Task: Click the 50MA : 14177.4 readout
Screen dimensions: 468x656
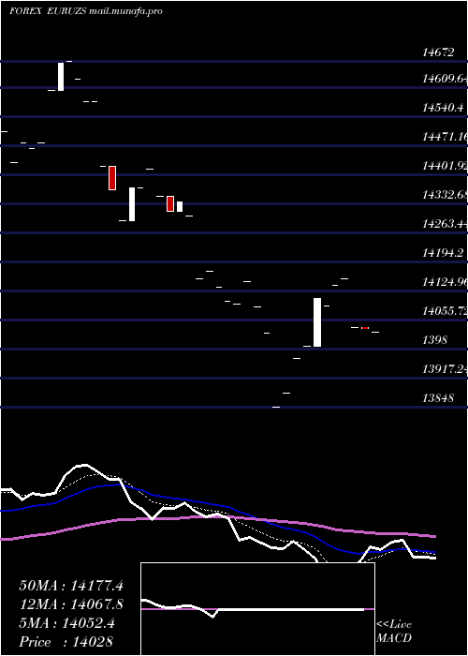Action: click(71, 586)
